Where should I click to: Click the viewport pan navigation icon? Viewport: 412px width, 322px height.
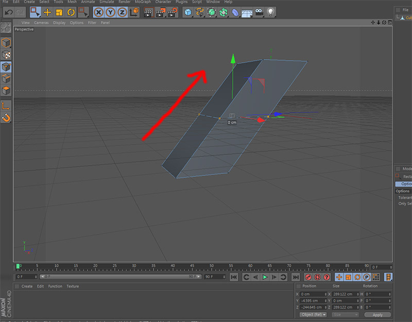coord(372,23)
